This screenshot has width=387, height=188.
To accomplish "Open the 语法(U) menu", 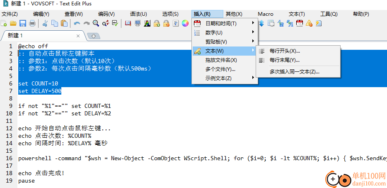I will tap(138, 14).
